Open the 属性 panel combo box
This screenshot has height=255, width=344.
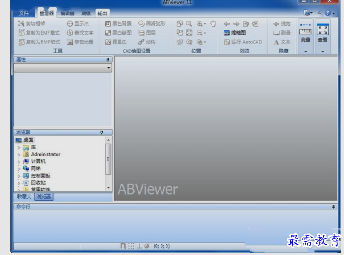click(x=63, y=68)
